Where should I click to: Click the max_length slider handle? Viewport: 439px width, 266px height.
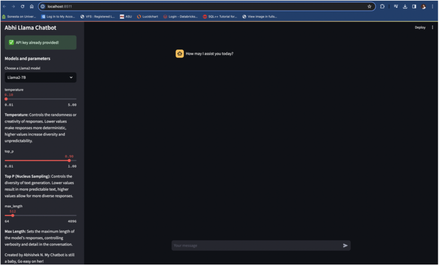click(x=13, y=215)
